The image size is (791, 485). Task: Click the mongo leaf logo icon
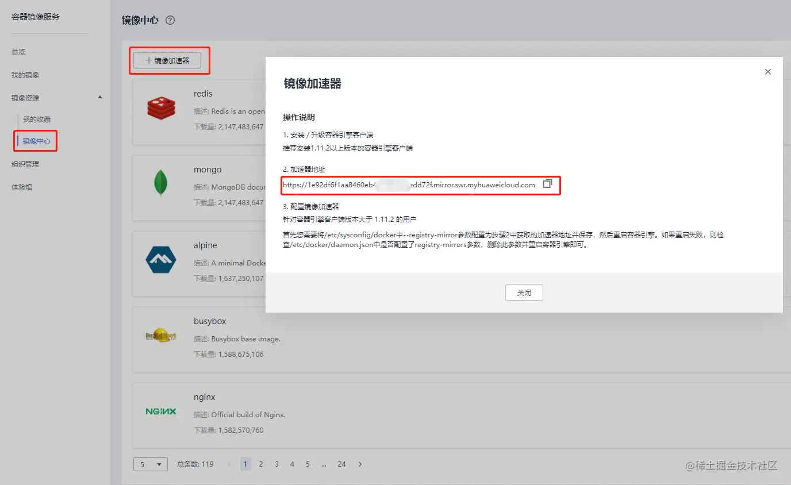pyautogui.click(x=161, y=184)
